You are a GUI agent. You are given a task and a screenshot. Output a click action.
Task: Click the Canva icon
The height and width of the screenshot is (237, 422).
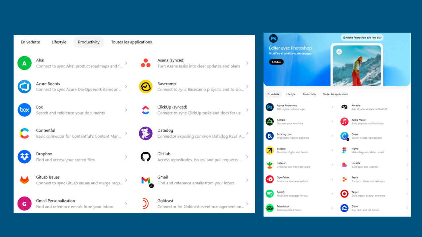click(x=345, y=136)
